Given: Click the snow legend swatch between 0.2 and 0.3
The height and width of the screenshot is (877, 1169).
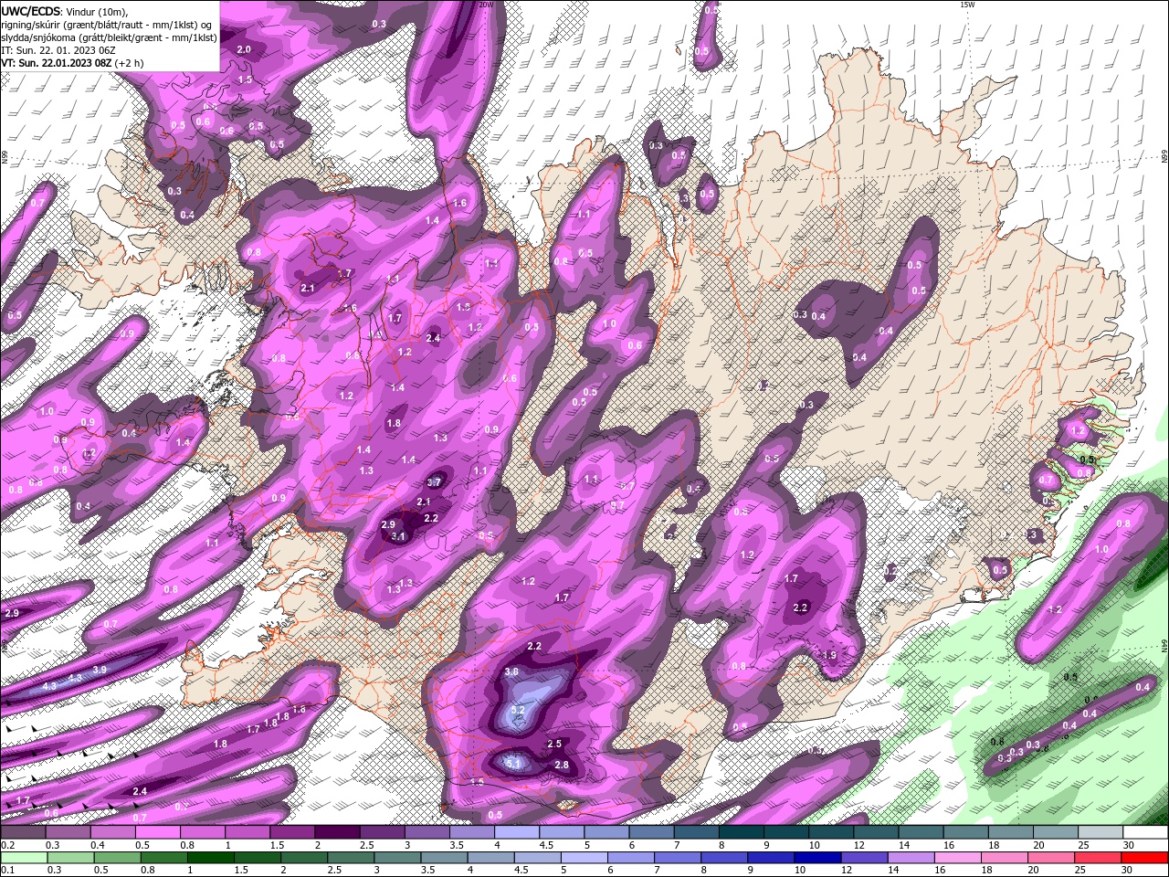Looking at the screenshot, I should 24,832.
